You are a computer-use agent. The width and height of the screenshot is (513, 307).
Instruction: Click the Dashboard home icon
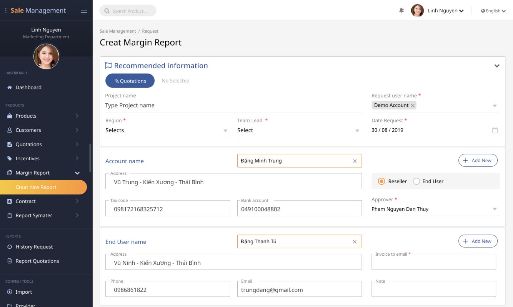pyautogui.click(x=10, y=87)
